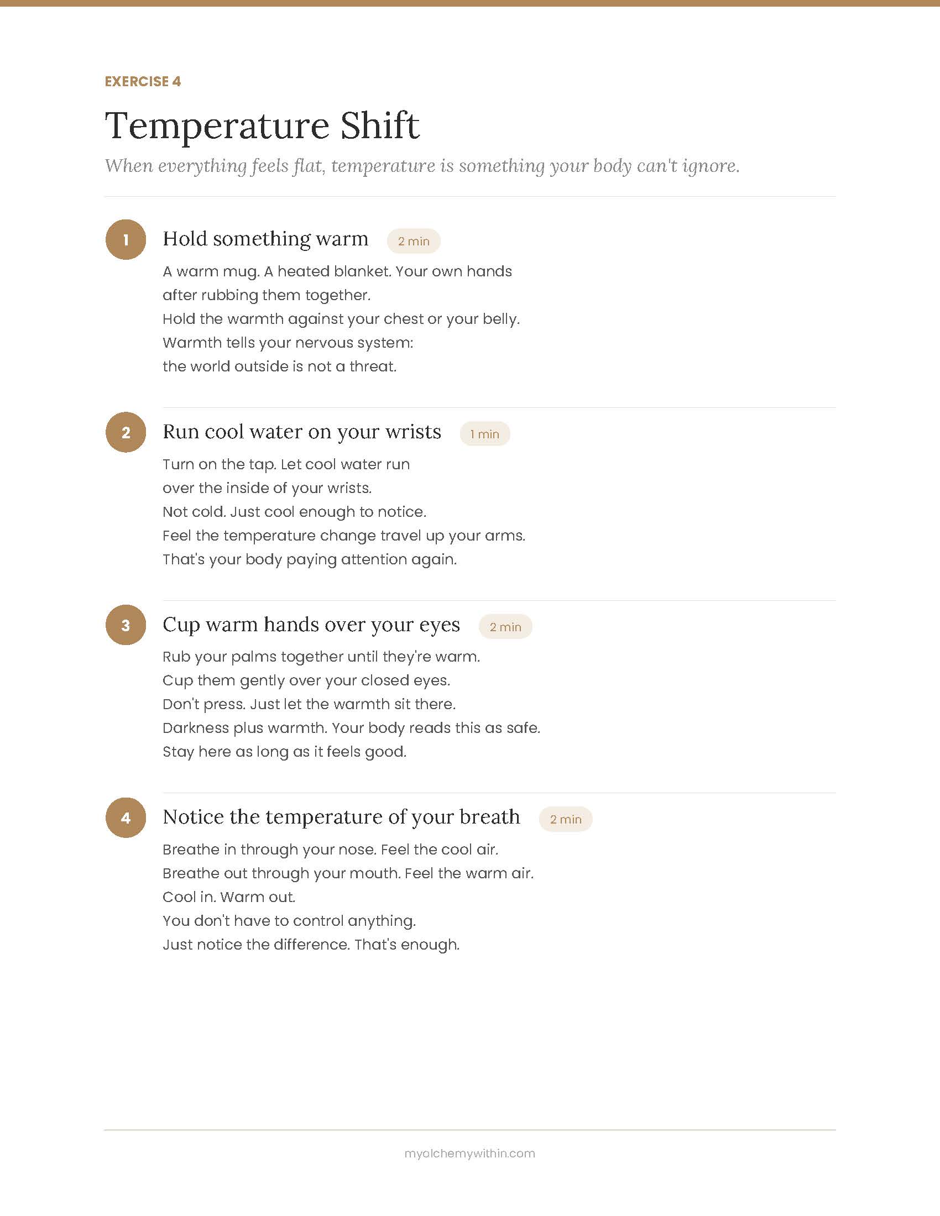Click the step 1 numbered circle
Image resolution: width=940 pixels, height=1216 pixels.
126,239
